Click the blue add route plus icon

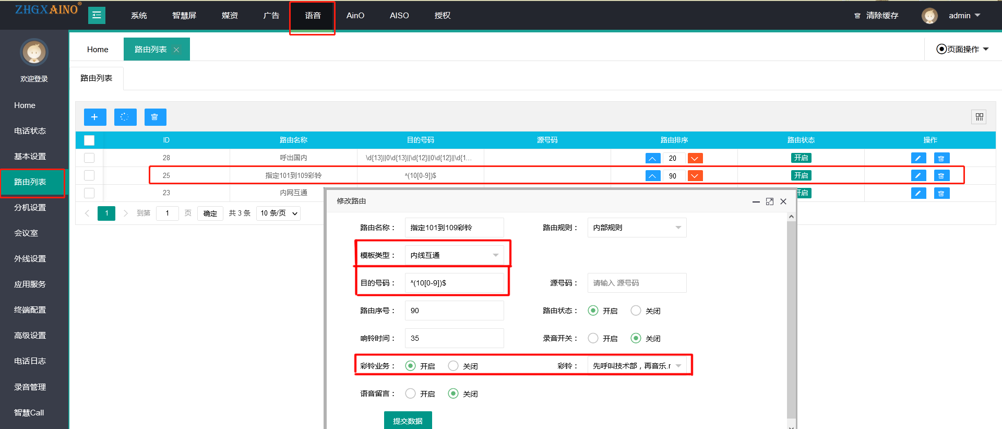tap(94, 117)
